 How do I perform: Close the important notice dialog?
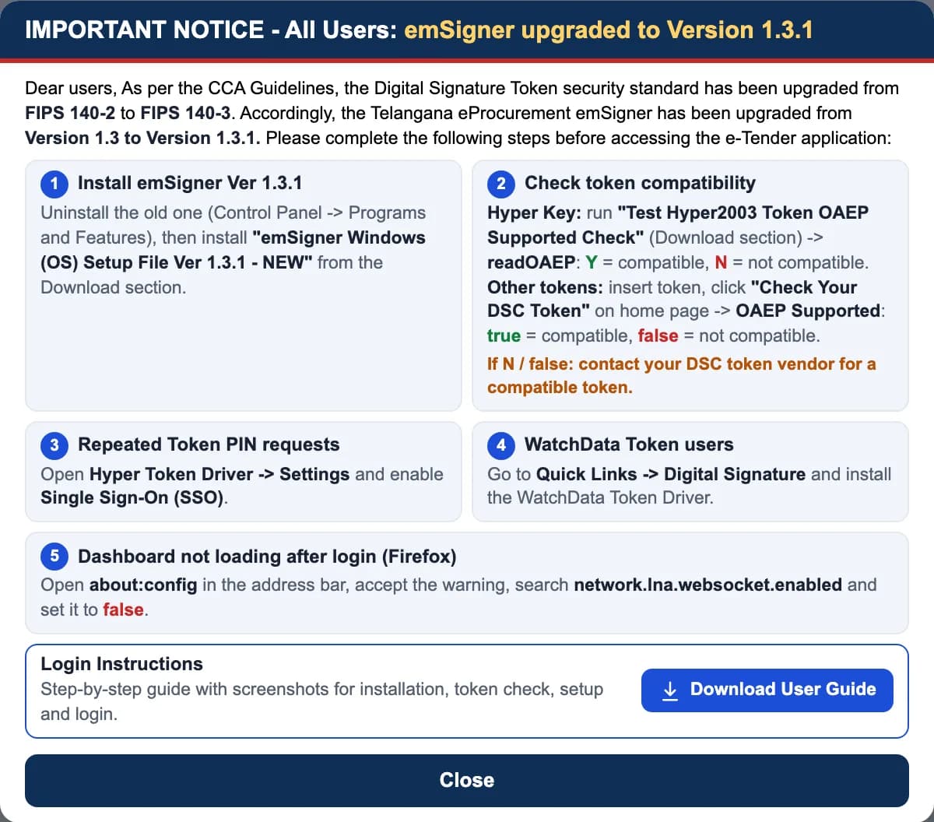pos(467,780)
